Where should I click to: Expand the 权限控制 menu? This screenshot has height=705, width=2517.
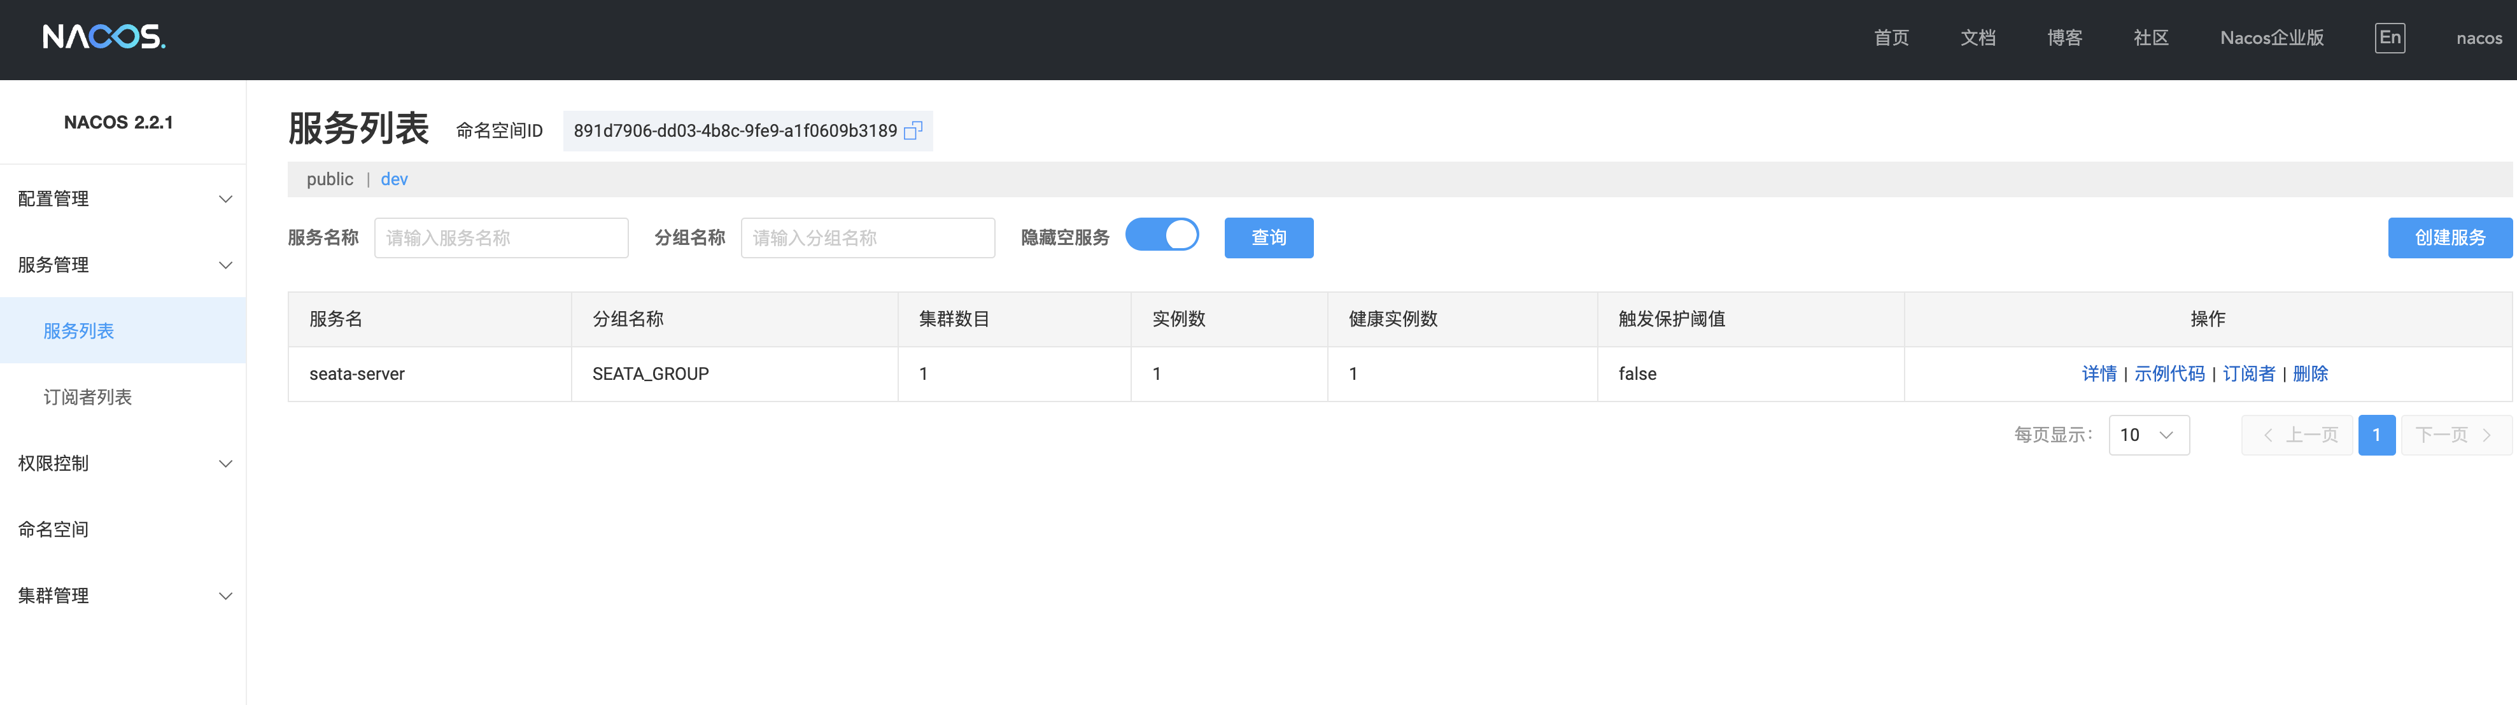123,463
